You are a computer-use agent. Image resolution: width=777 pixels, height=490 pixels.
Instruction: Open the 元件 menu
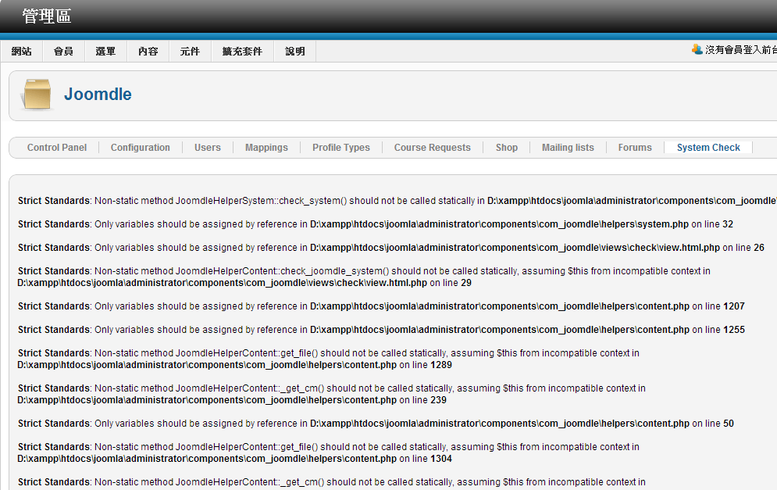(x=190, y=51)
